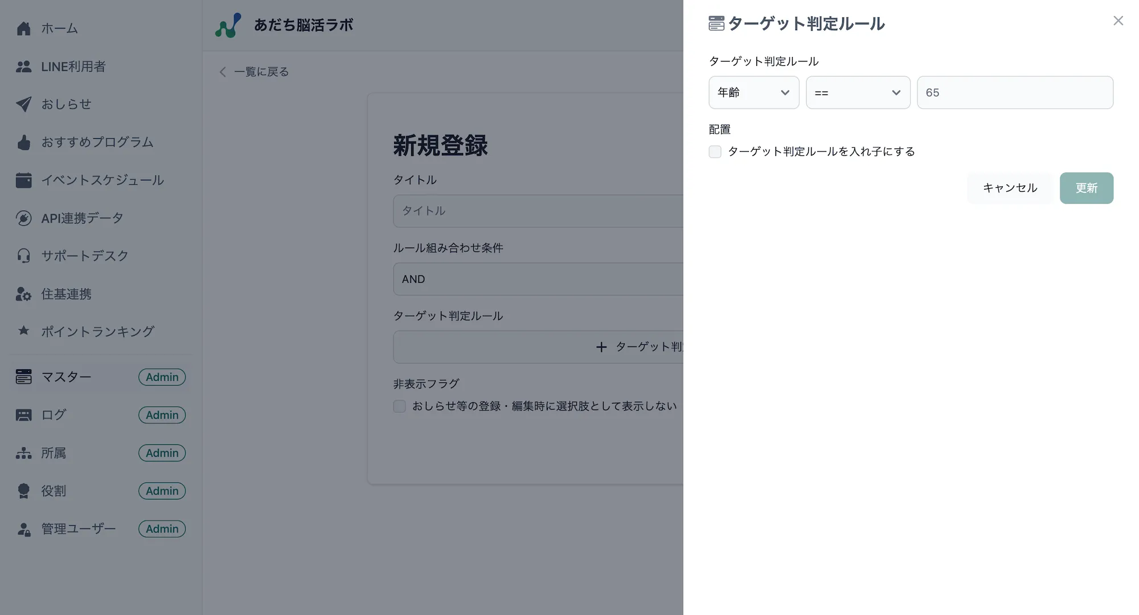Select マスター in the sidebar menu

66,377
